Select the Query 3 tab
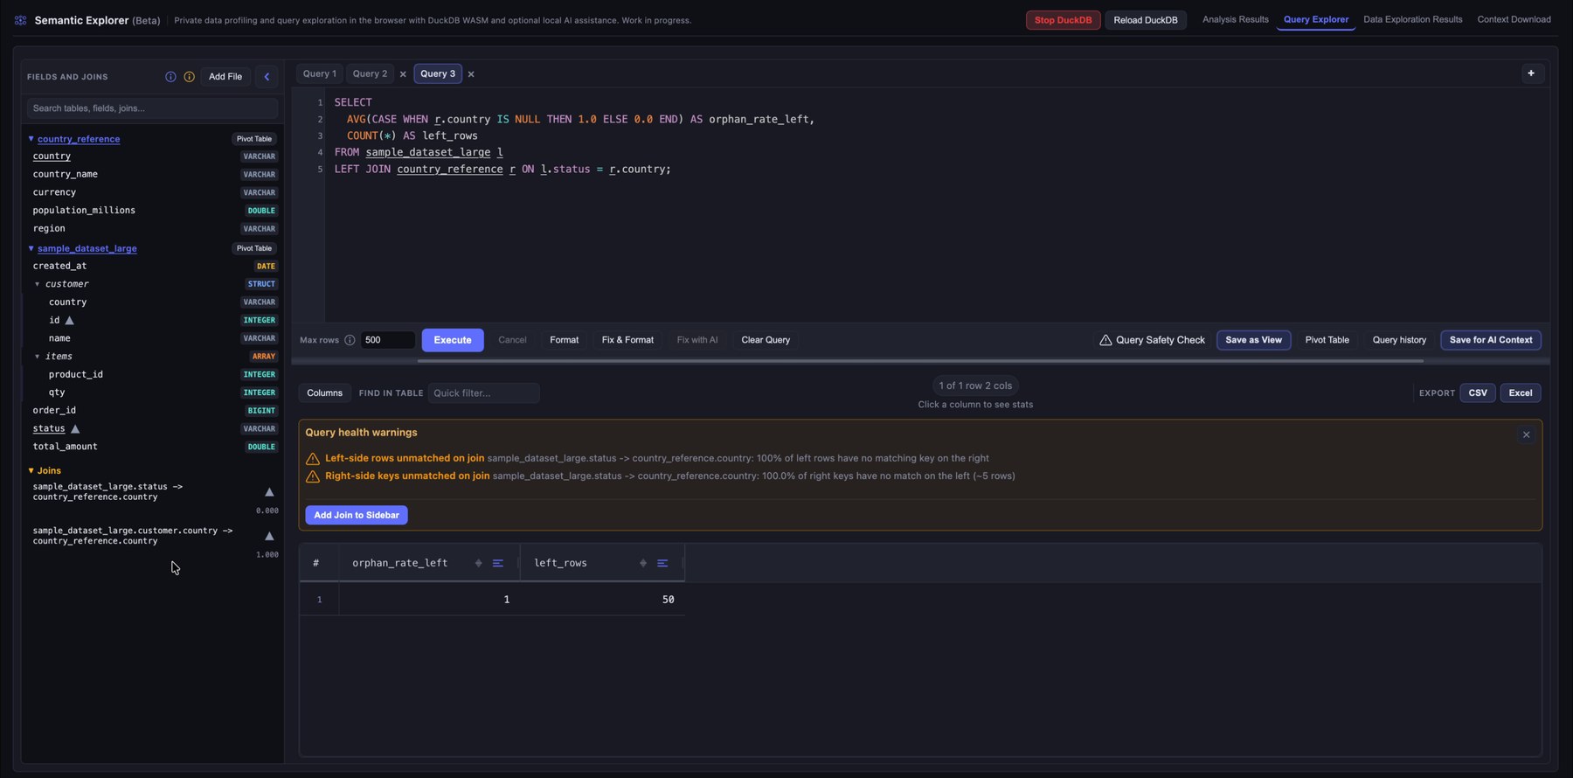This screenshot has width=1573, height=778. pyautogui.click(x=438, y=74)
